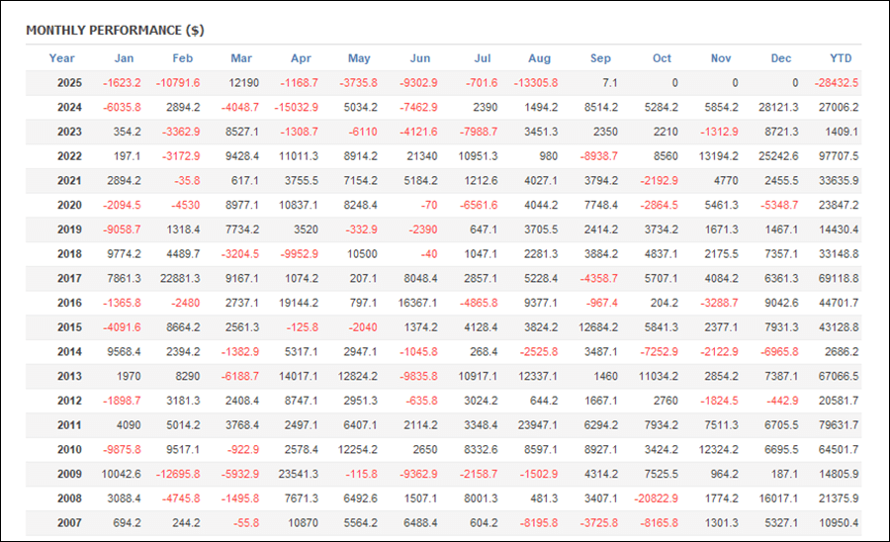The image size is (890, 542).
Task: Click the Aug column header
Action: (539, 58)
